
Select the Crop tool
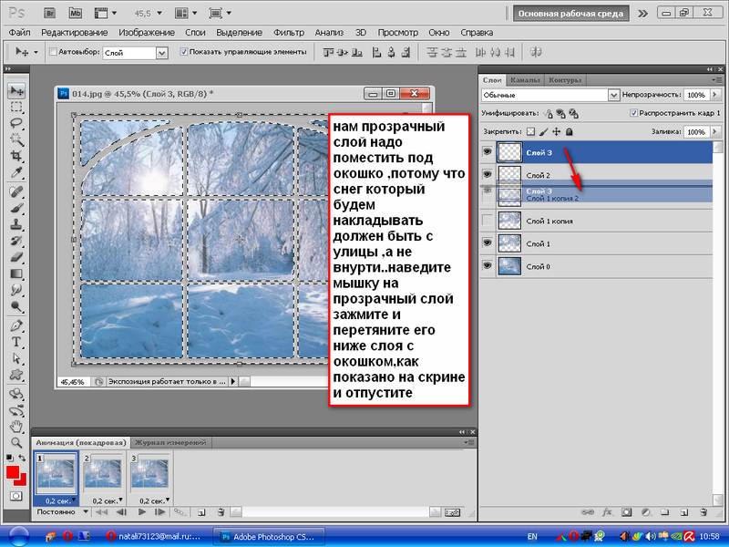[16, 156]
